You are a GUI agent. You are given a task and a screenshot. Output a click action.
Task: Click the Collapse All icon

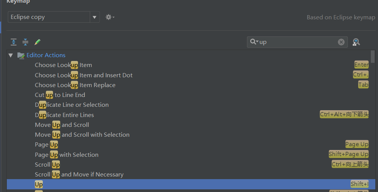[x=25, y=42]
